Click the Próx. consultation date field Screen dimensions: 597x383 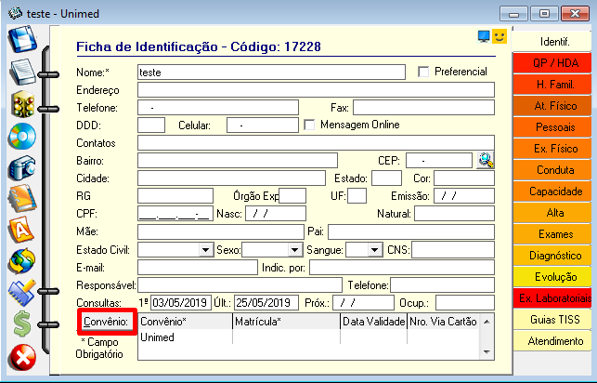point(363,303)
